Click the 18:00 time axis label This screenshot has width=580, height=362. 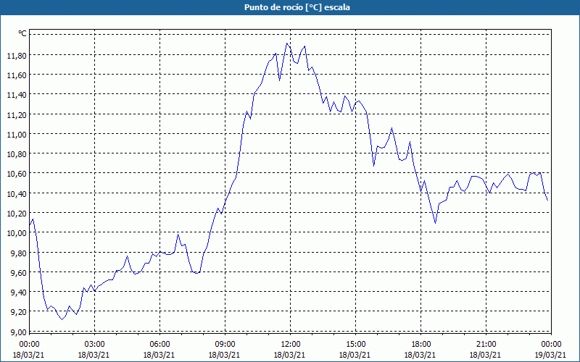420,345
